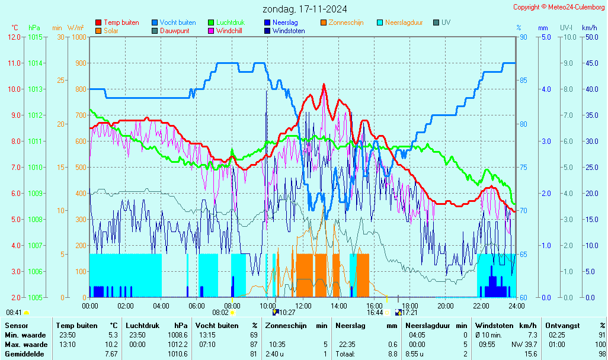
Task: Click the sun icon beside 08:41
Action: tap(27, 312)
